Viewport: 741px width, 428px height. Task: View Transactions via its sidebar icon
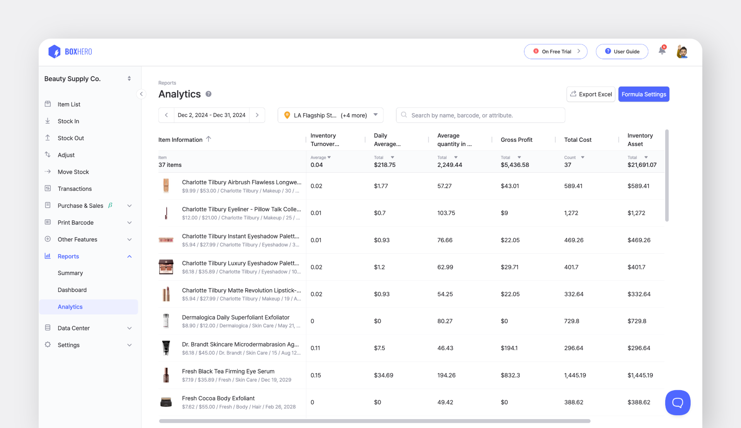pyautogui.click(x=48, y=189)
